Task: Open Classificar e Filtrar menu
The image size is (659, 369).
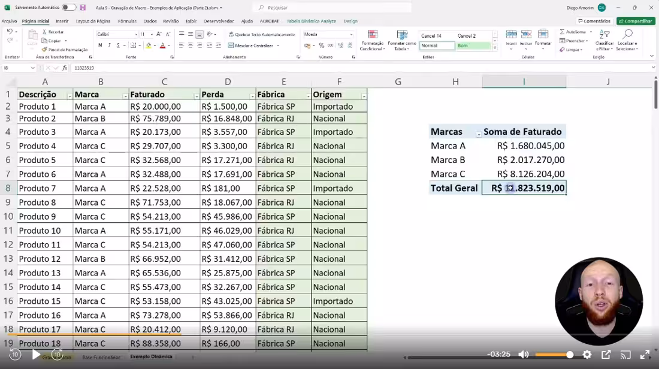Action: [x=604, y=40]
